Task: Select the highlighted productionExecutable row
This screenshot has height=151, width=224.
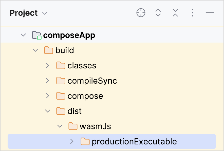Action: [x=134, y=141]
